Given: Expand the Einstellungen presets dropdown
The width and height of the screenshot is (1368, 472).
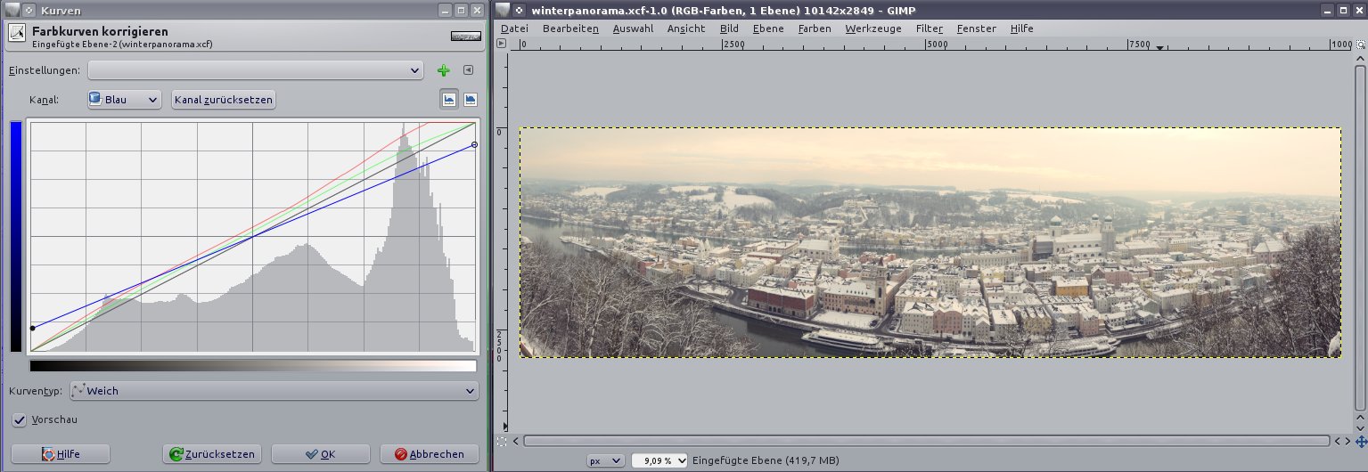Looking at the screenshot, I should (256, 70).
